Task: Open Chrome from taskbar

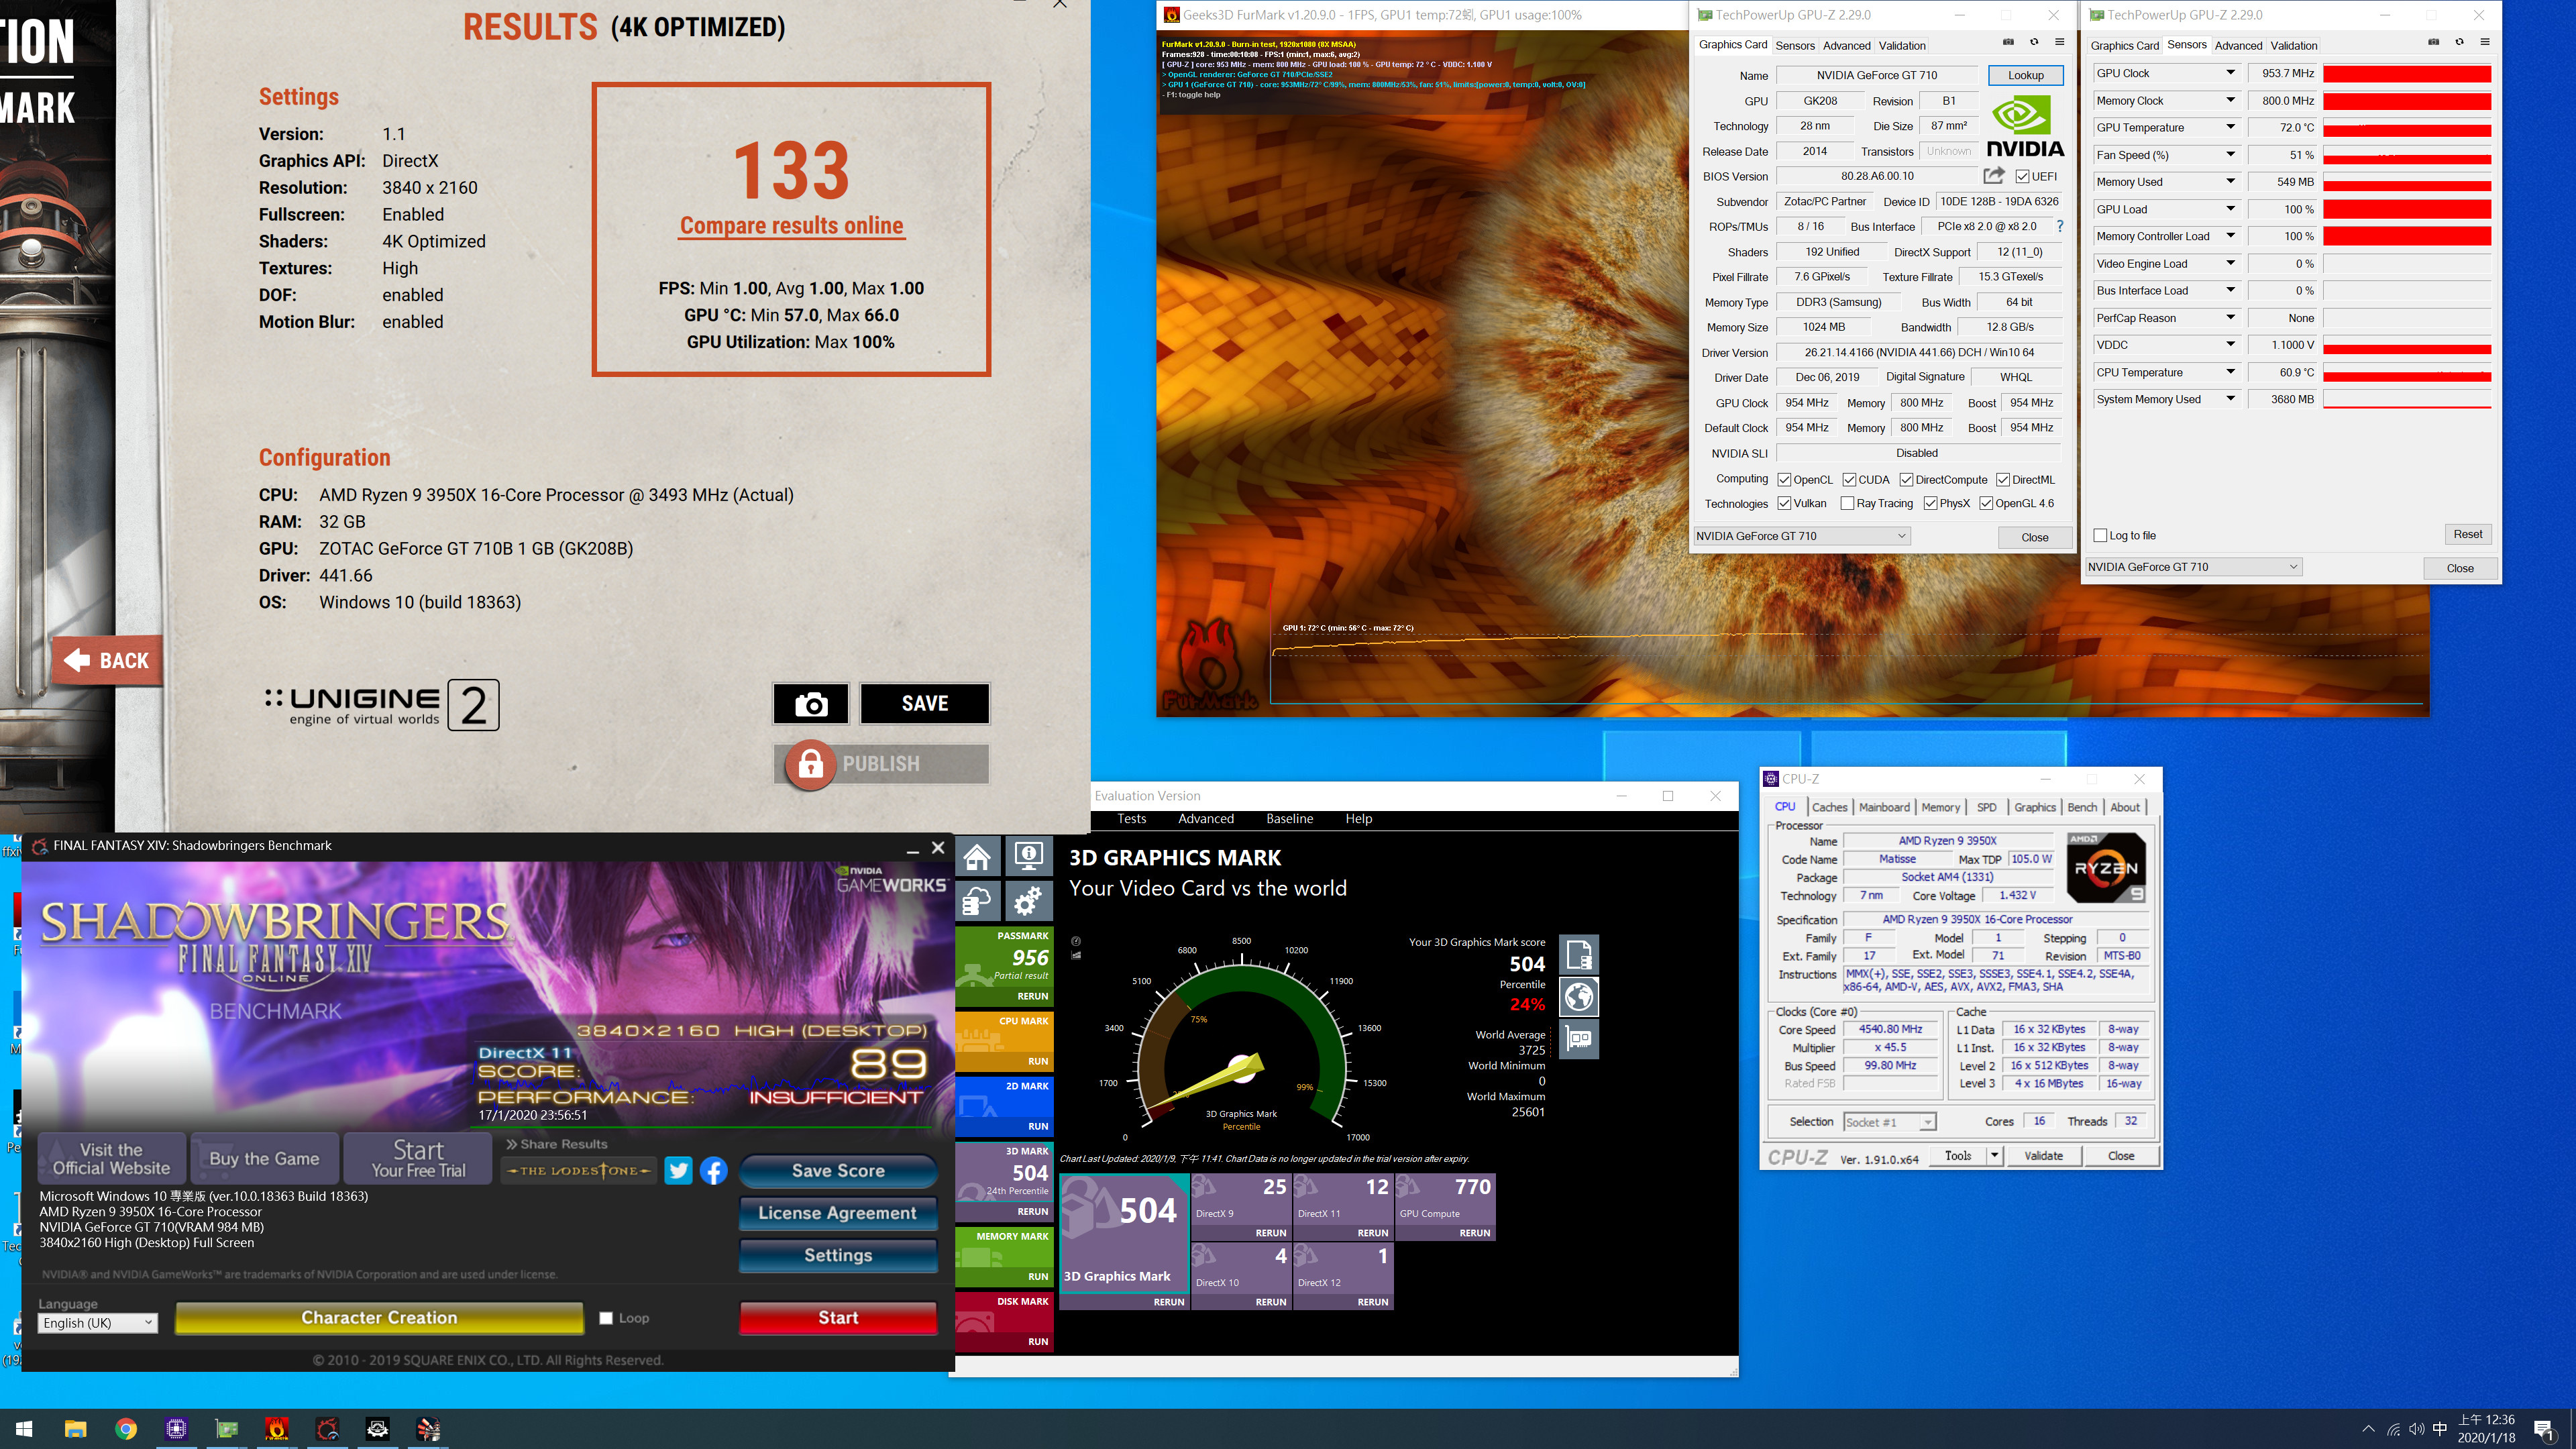Action: pos(126,1429)
